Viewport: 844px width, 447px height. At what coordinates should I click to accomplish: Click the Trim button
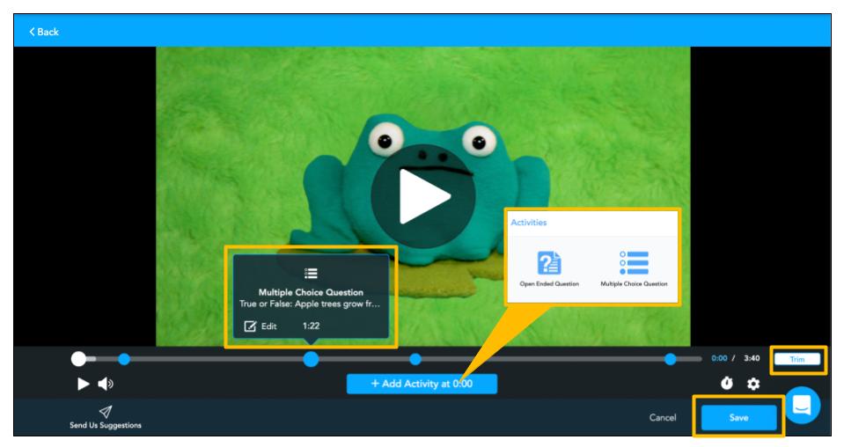click(797, 359)
